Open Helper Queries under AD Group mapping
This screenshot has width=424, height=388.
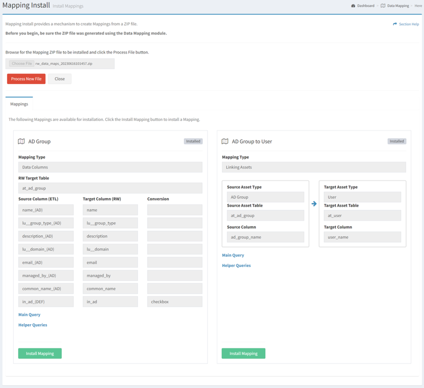click(32, 325)
